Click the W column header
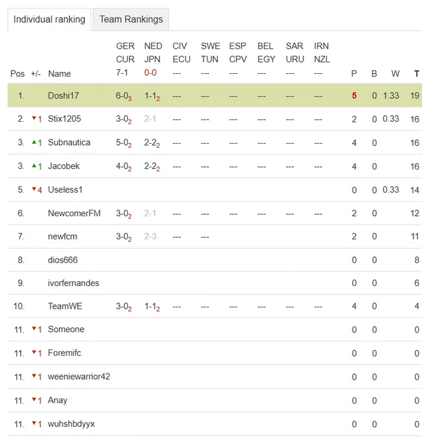The image size is (433, 440). (x=395, y=74)
